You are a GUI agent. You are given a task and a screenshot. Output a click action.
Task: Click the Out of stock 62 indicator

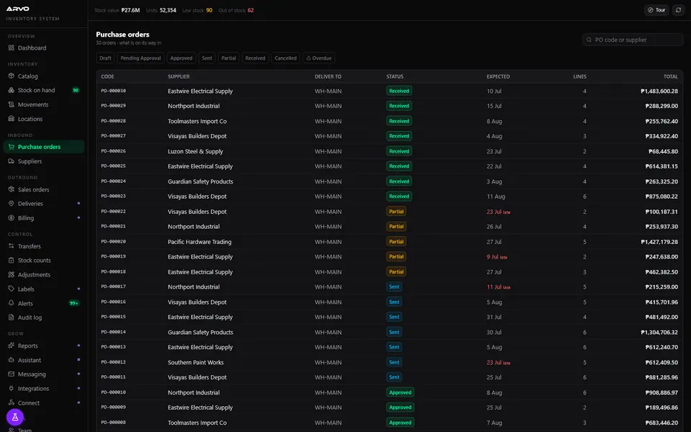[x=236, y=10]
